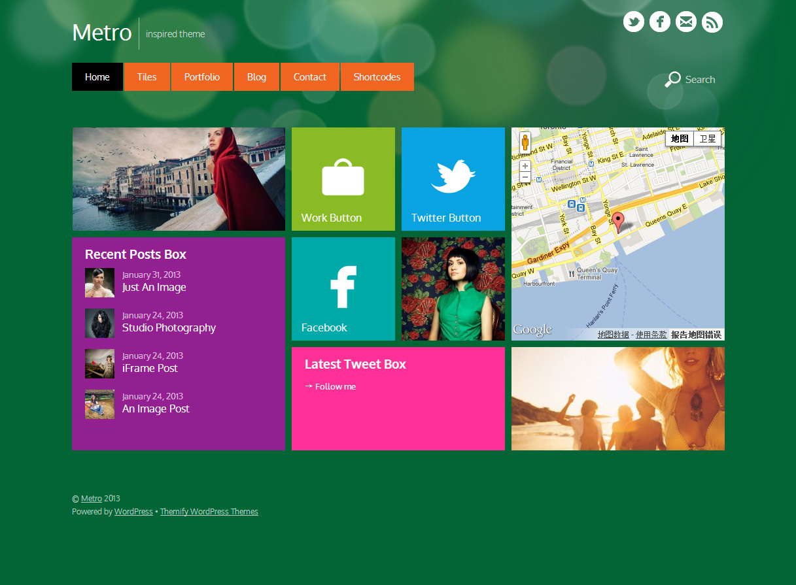Viewport: 796px width, 585px height.
Task: Click the bird icon on Twitter tile
Action: click(x=453, y=176)
